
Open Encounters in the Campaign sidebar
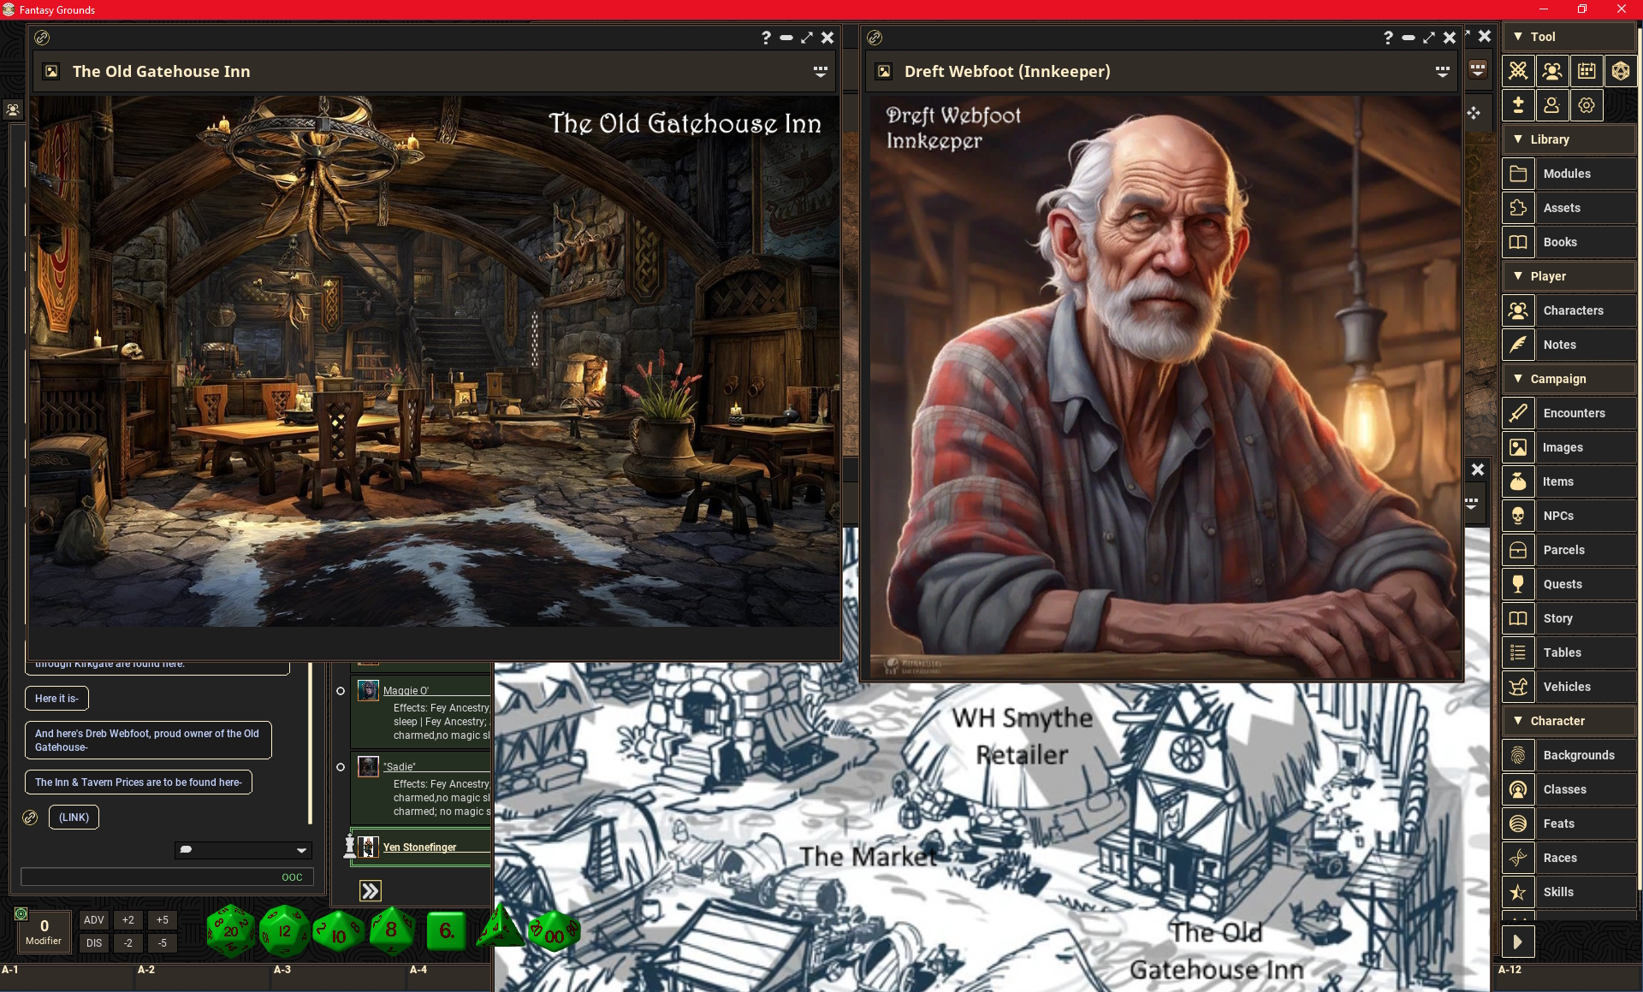pyautogui.click(x=1569, y=413)
